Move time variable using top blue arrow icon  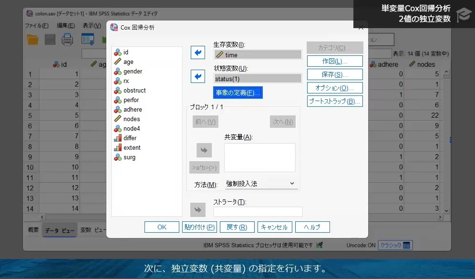pyautogui.click(x=197, y=52)
